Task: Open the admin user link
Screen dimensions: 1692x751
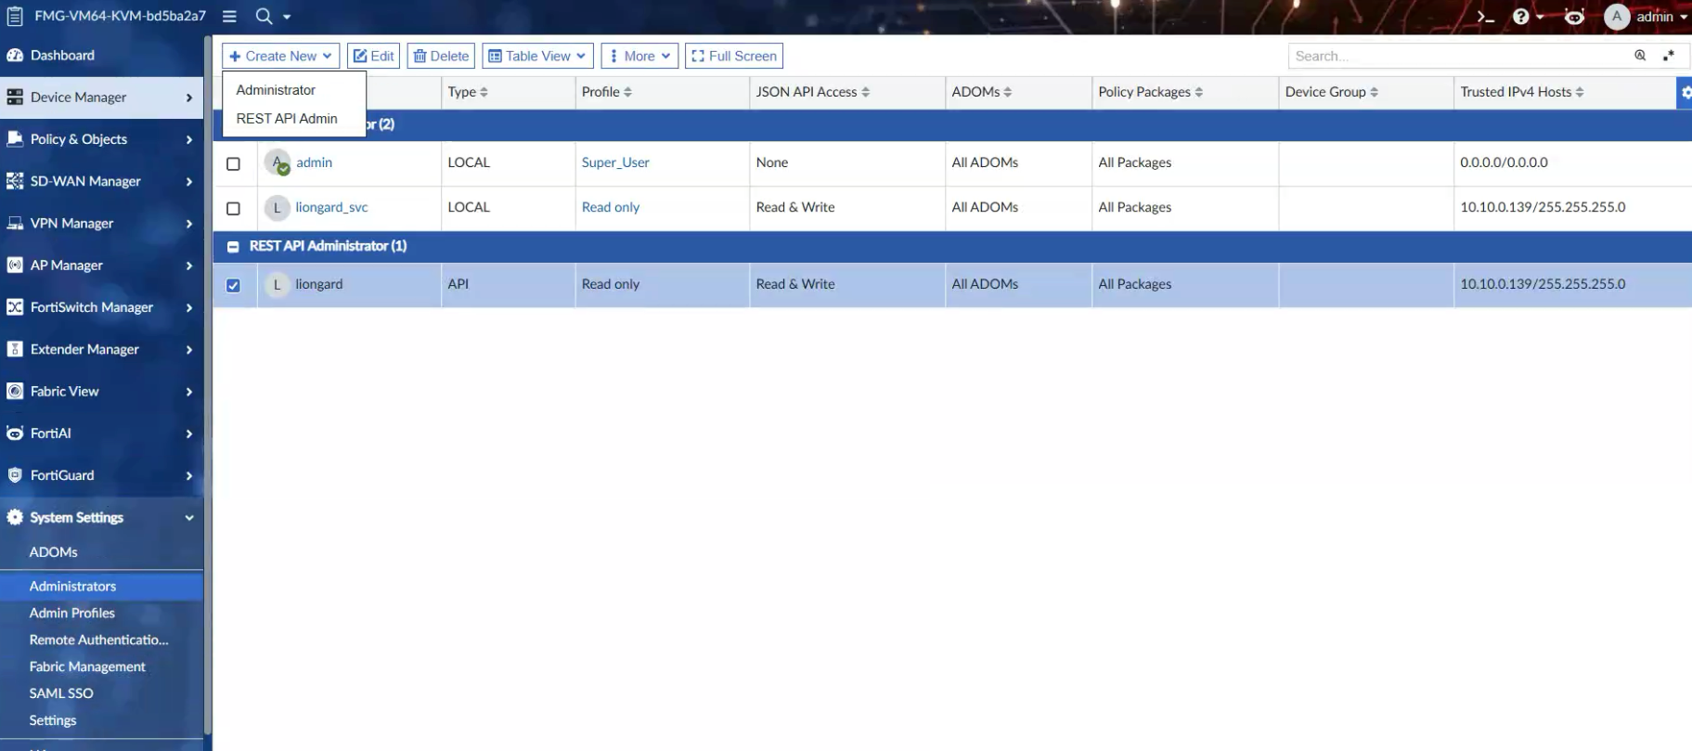Action: (315, 162)
